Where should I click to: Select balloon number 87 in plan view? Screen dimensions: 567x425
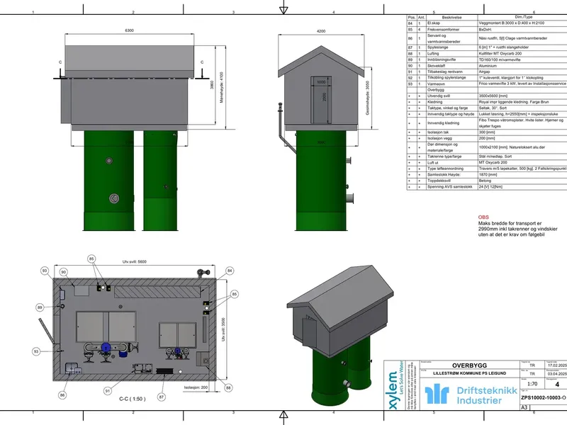click(162, 397)
